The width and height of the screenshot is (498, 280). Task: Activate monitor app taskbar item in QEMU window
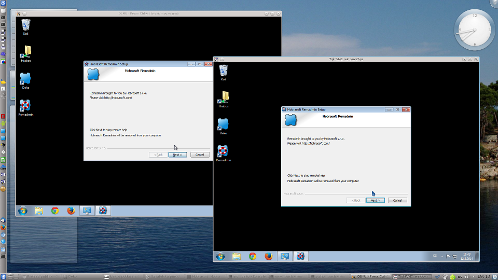click(x=87, y=211)
